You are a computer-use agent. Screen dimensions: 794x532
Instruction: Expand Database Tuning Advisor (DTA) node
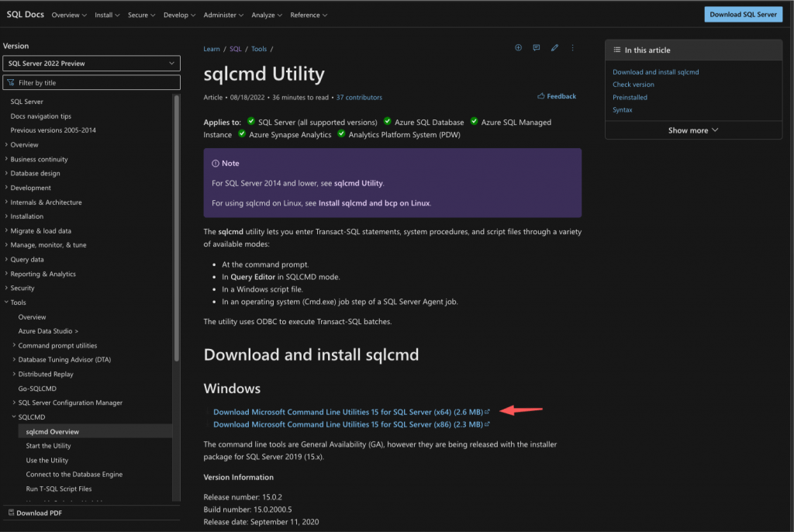pos(14,359)
